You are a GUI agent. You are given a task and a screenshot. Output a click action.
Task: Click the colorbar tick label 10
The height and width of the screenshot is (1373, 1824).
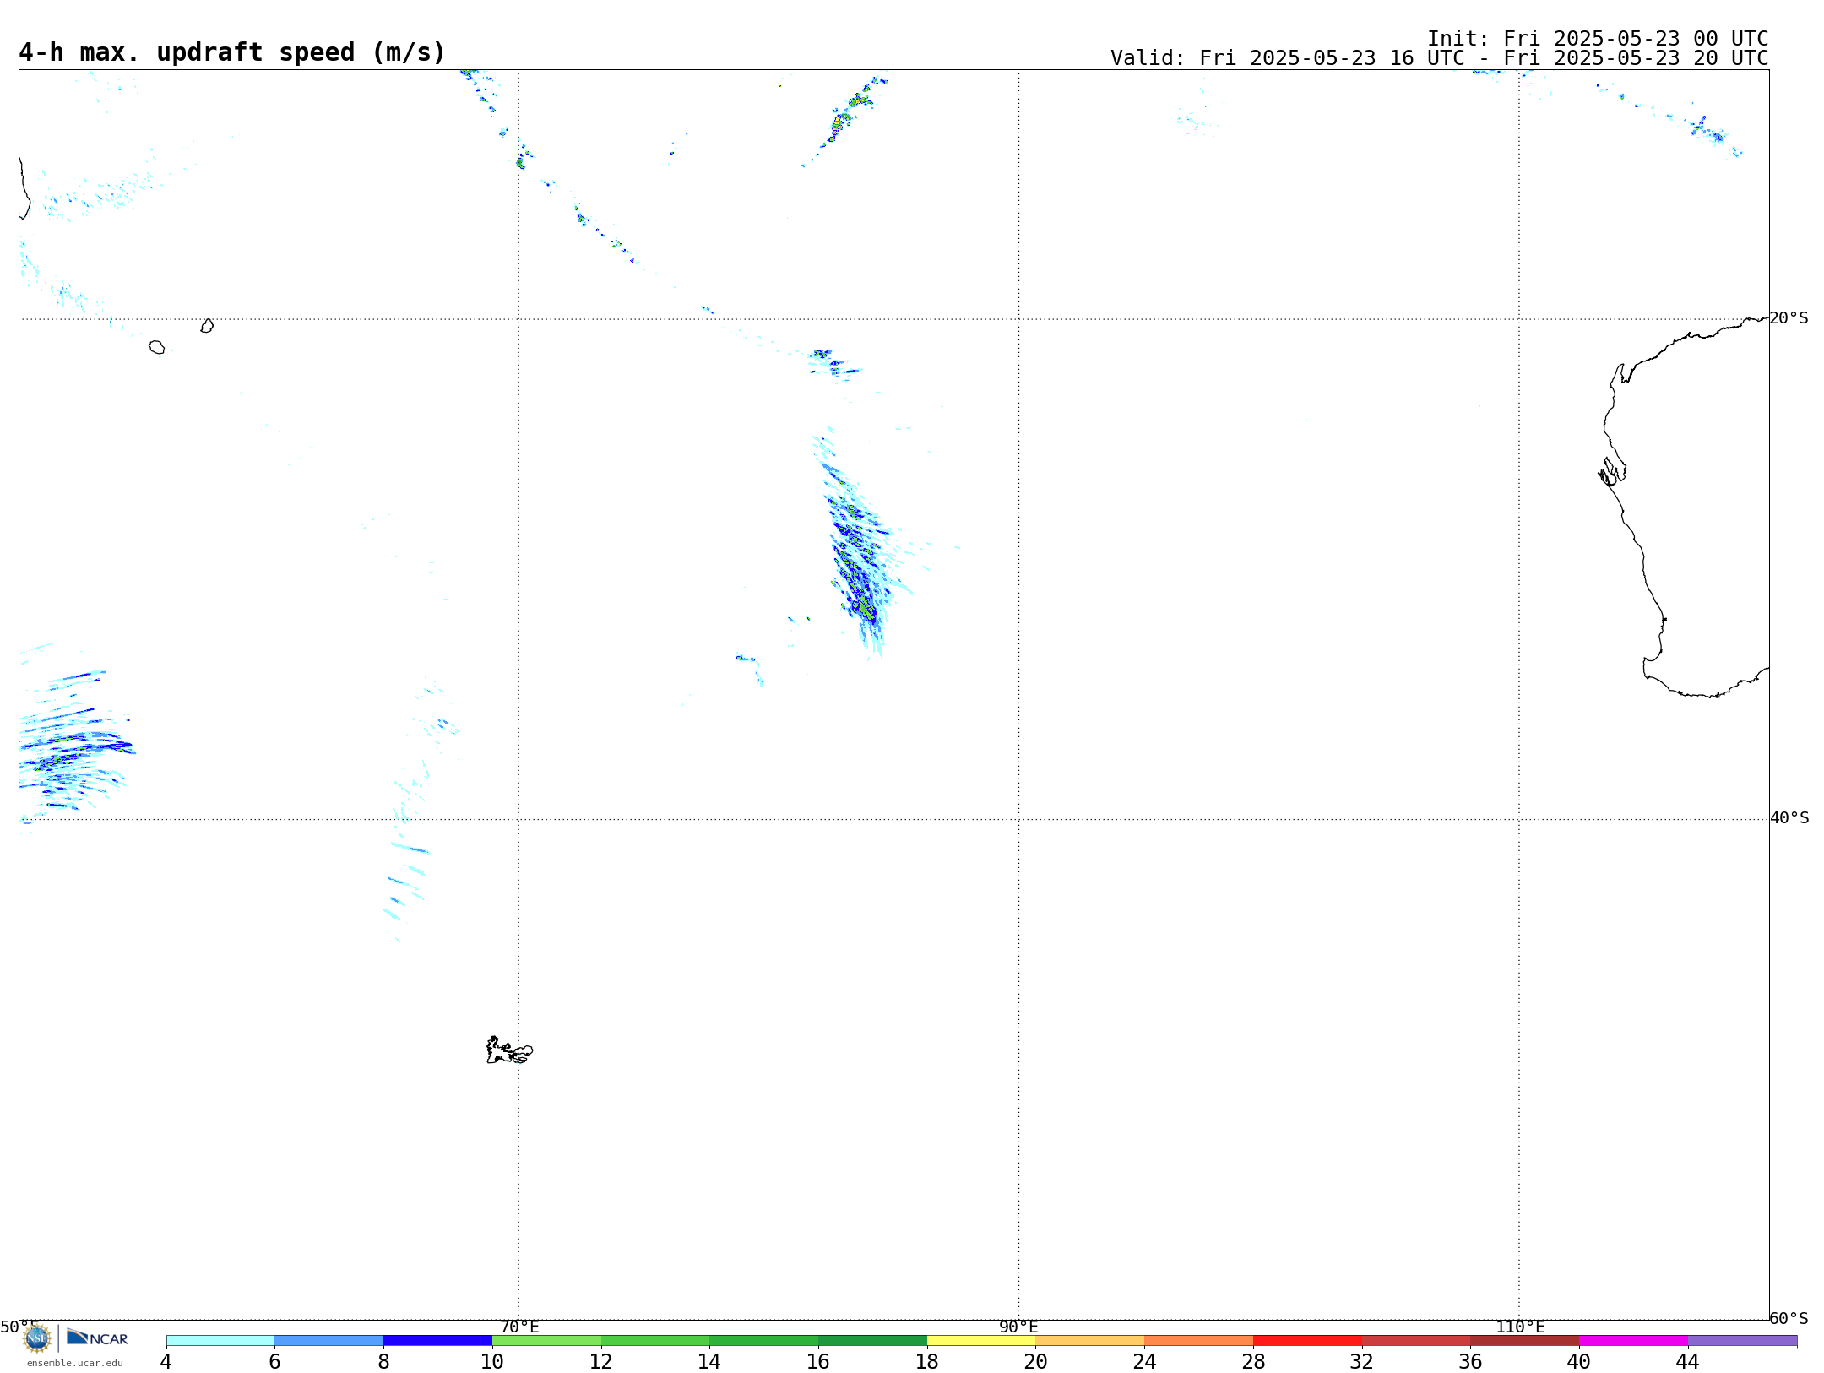click(x=492, y=1361)
